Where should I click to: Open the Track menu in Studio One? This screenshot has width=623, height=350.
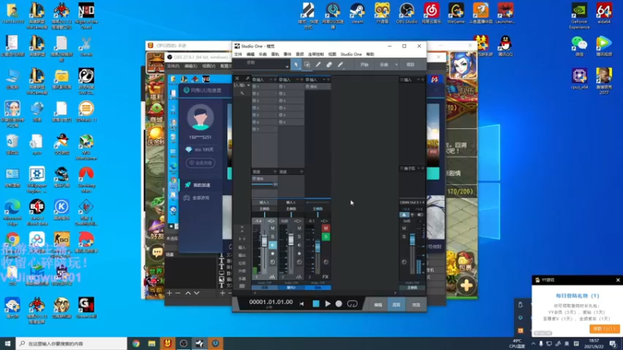[x=275, y=54]
